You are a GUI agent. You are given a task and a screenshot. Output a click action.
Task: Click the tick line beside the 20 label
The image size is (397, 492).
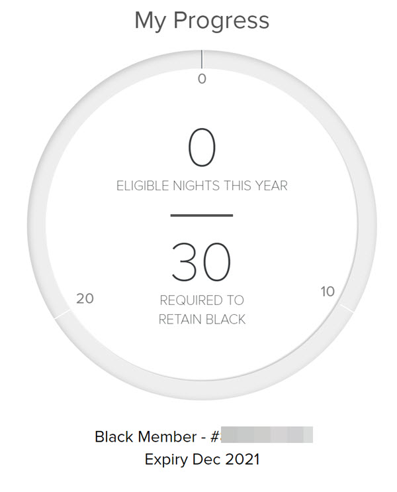click(x=62, y=314)
